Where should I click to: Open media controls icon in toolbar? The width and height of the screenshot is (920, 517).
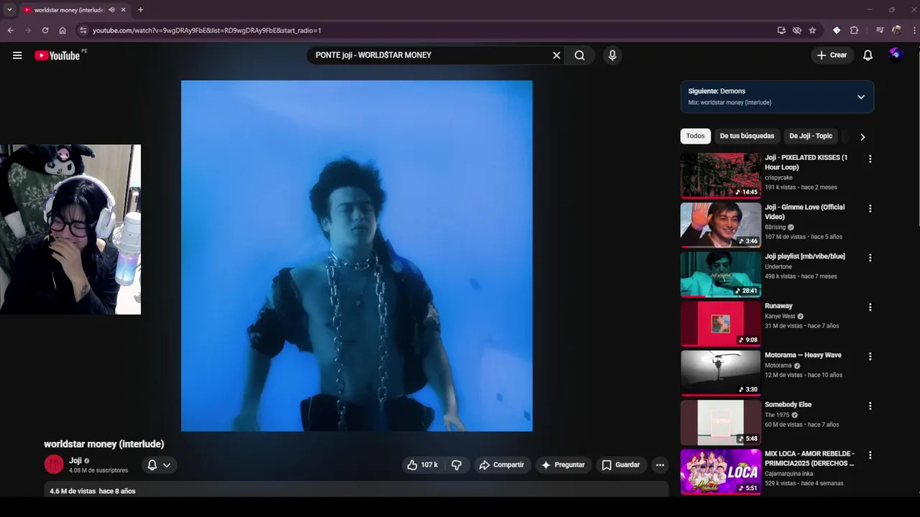point(880,30)
